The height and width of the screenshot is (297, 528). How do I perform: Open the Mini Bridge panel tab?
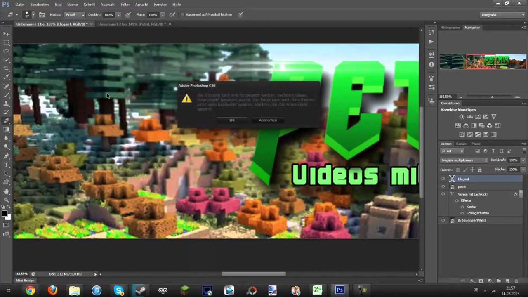point(25,280)
